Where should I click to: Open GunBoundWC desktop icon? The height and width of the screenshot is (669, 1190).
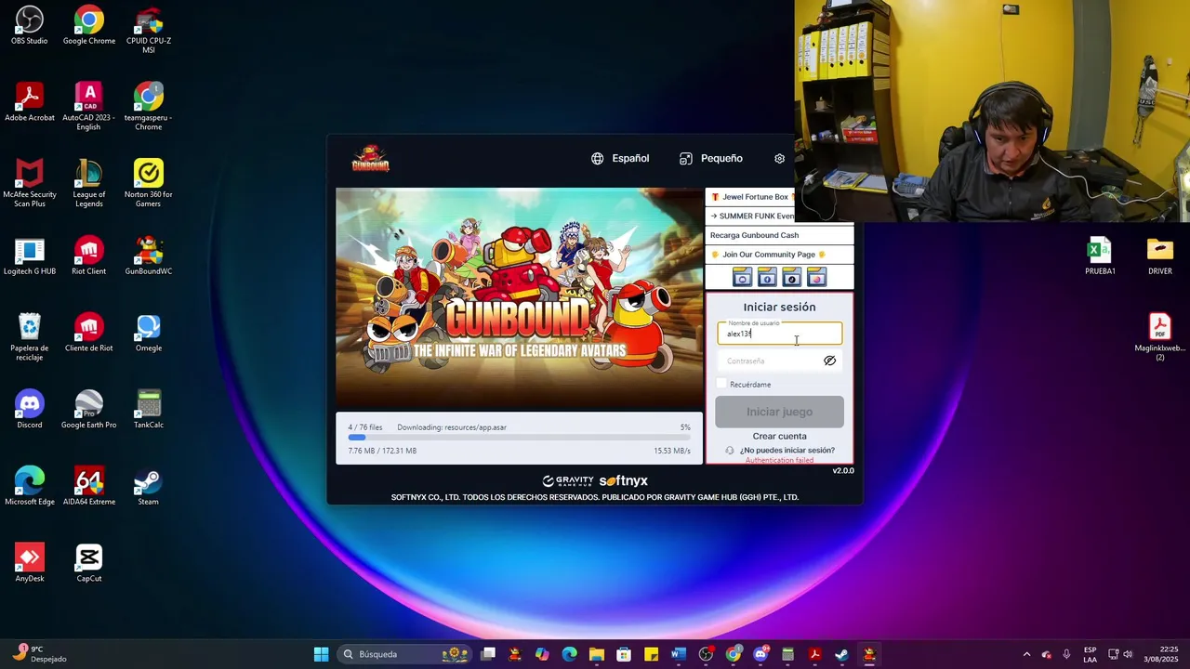tap(149, 256)
